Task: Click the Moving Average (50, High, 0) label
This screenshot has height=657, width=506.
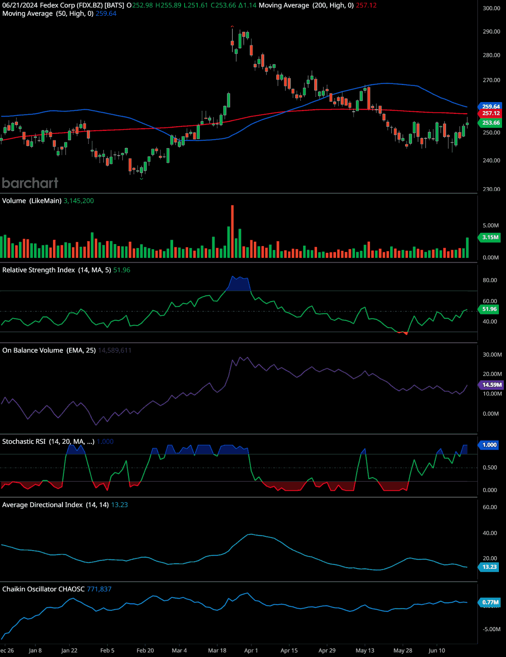Action: pyautogui.click(x=48, y=13)
